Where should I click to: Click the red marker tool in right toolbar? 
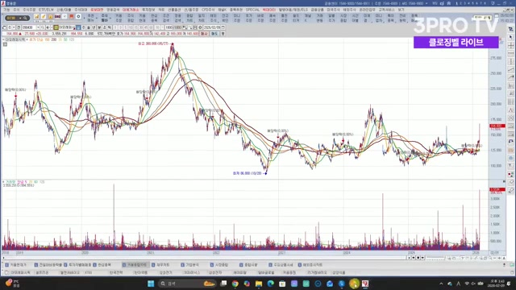510,174
